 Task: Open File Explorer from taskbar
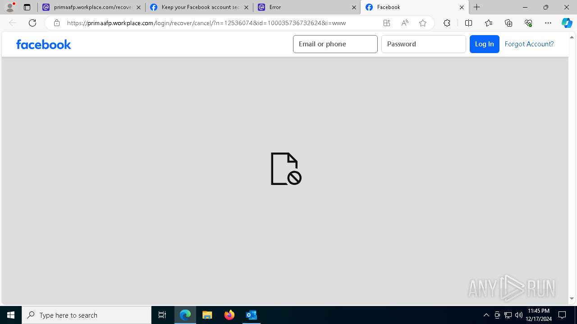[207, 315]
